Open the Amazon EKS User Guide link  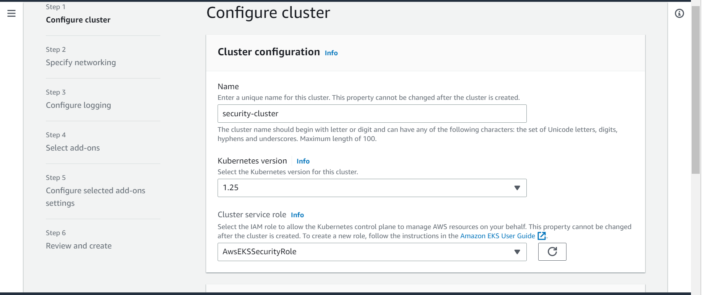pyautogui.click(x=497, y=236)
